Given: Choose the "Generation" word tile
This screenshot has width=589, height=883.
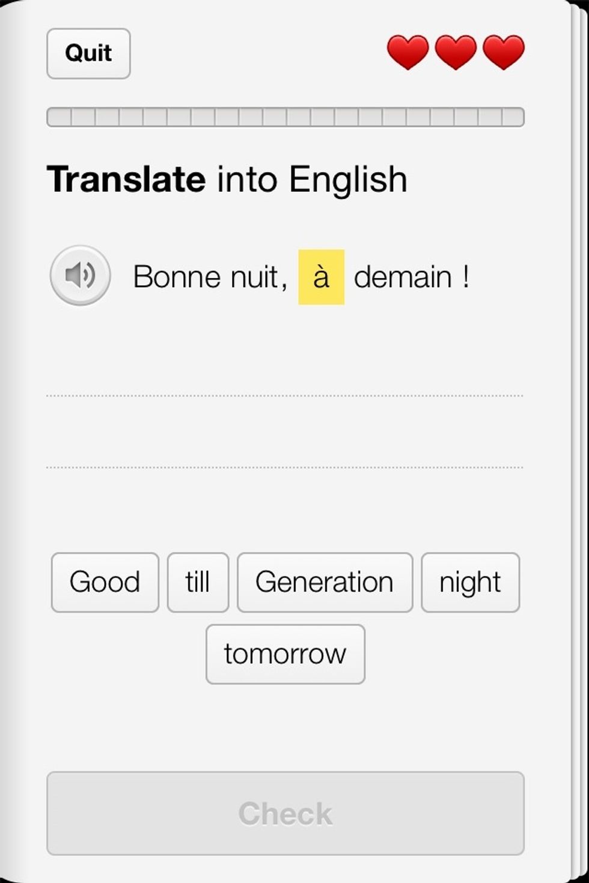Looking at the screenshot, I should [x=325, y=582].
